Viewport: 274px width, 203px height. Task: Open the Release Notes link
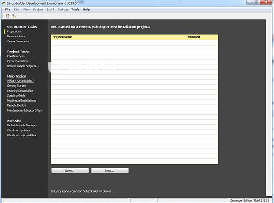[x=16, y=36]
